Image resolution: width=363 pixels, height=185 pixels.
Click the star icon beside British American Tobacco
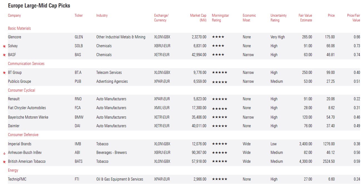(x=4, y=162)
